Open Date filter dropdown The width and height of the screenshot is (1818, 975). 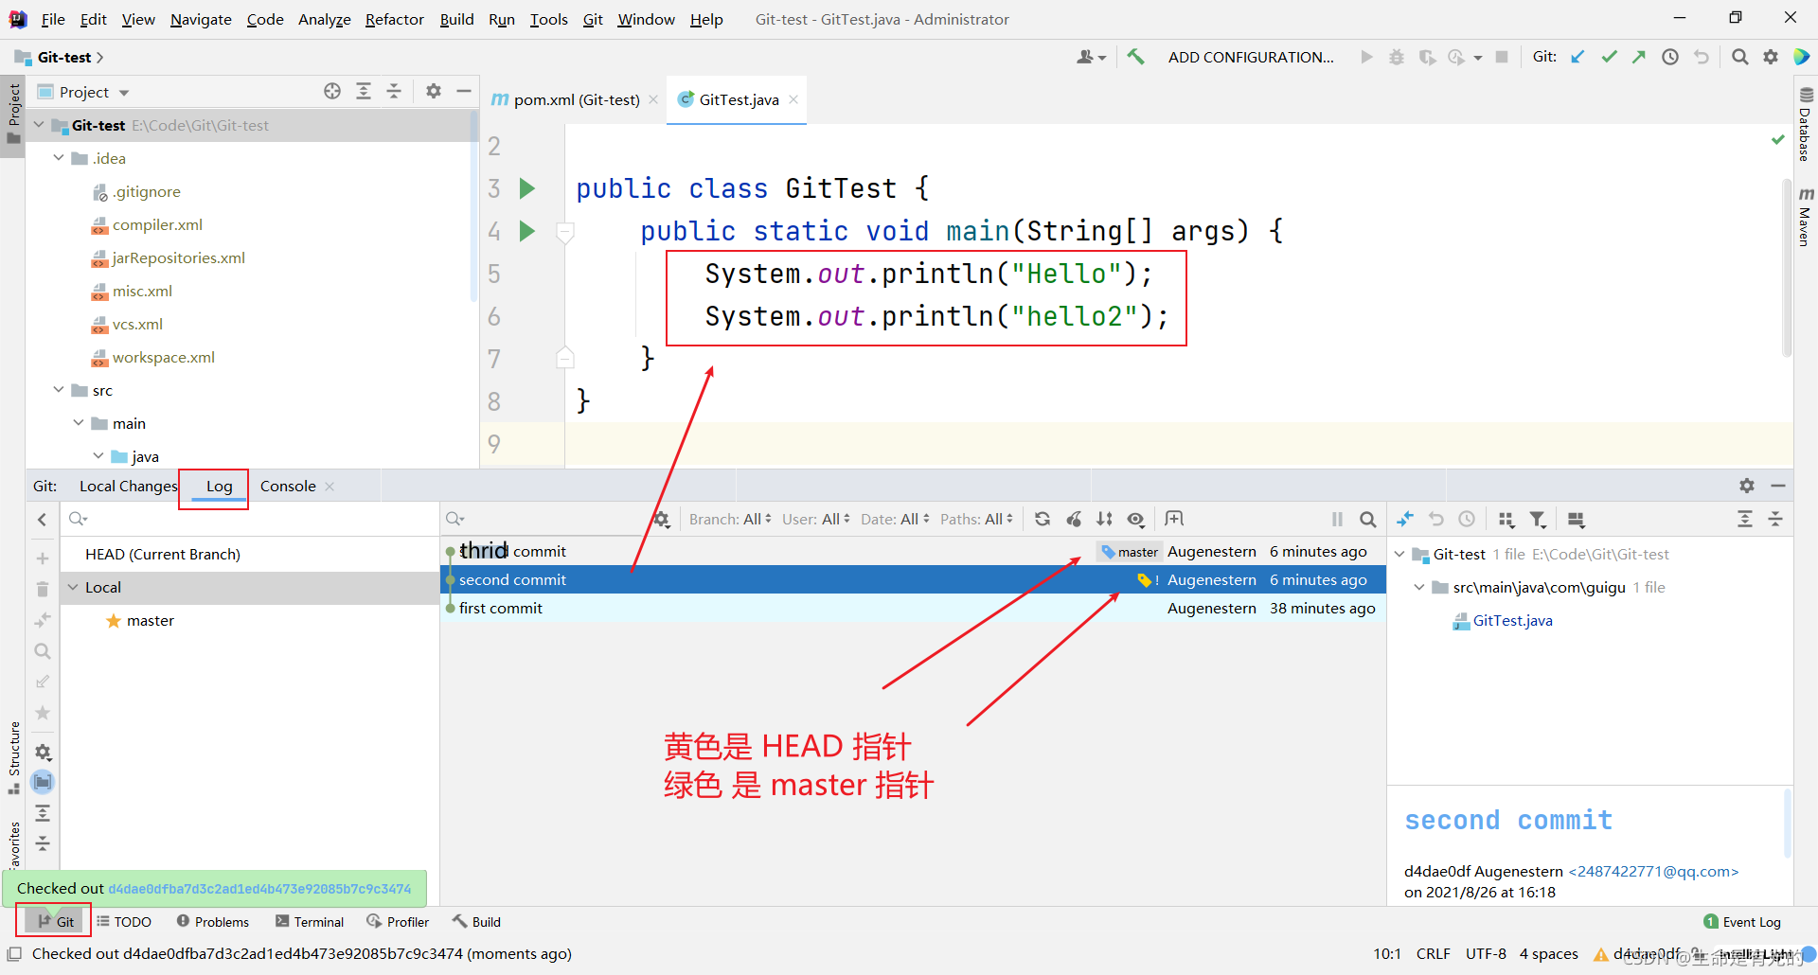[895, 519]
